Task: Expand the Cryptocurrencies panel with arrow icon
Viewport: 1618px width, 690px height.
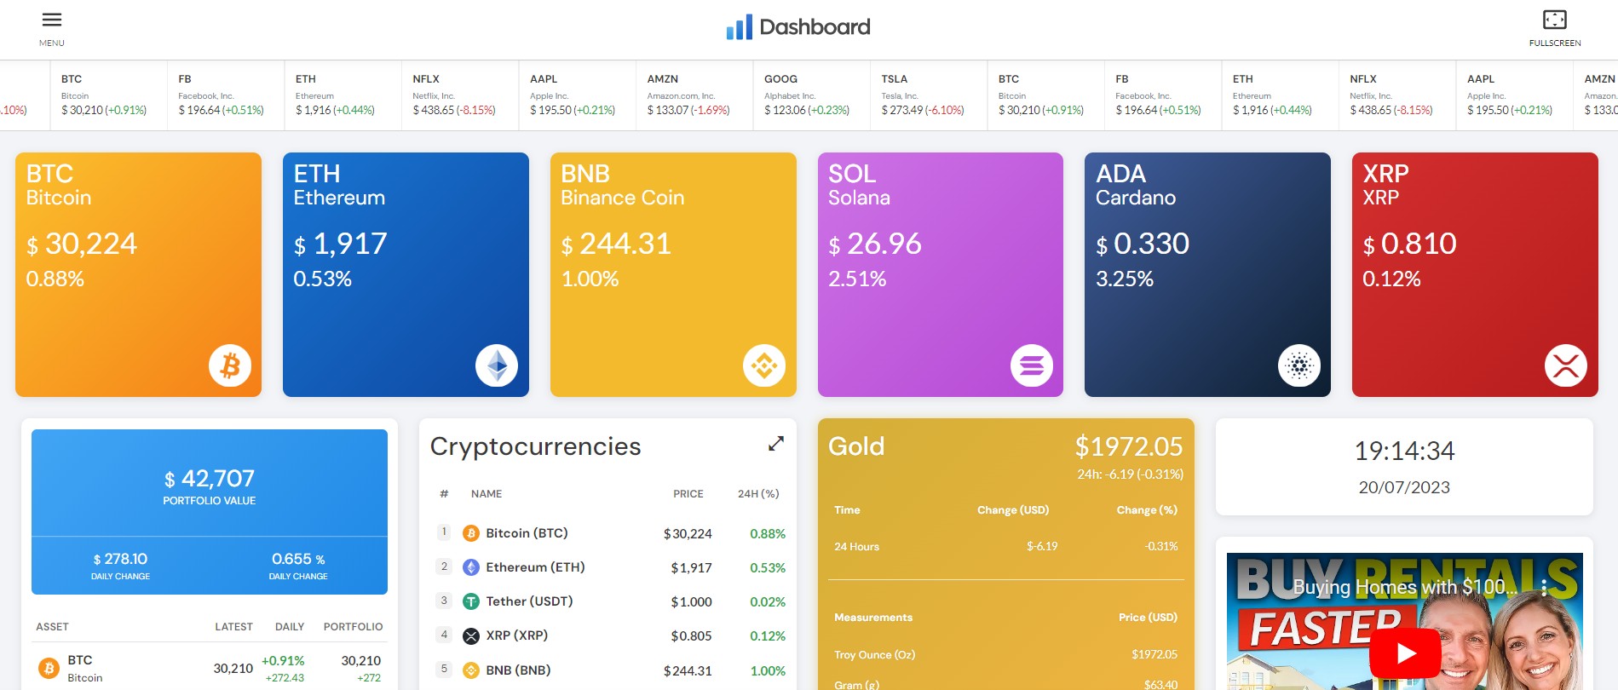Action: 776,444
